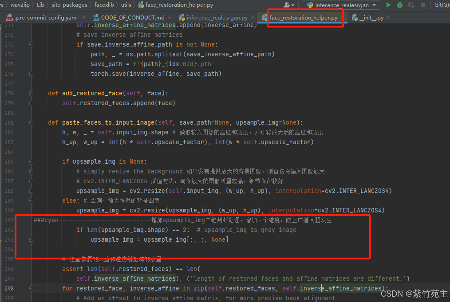Click 'path, _ = os.path.splitext' line

click(182, 54)
